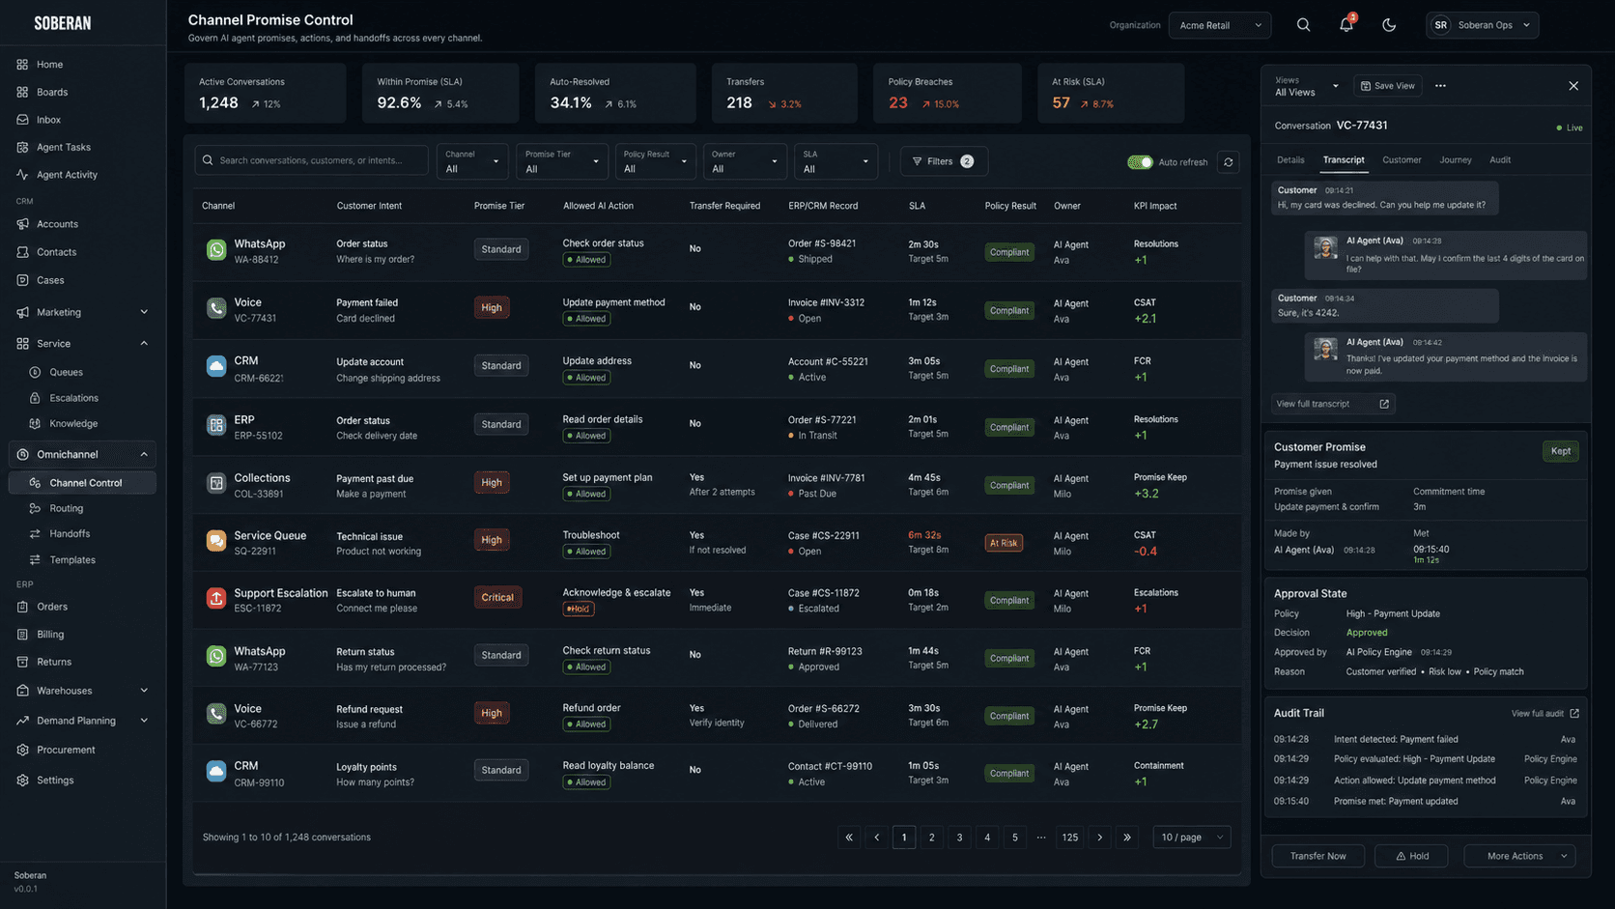Click the Collections icon for COL-33891
This screenshot has height=909, width=1615.
pyautogui.click(x=216, y=483)
